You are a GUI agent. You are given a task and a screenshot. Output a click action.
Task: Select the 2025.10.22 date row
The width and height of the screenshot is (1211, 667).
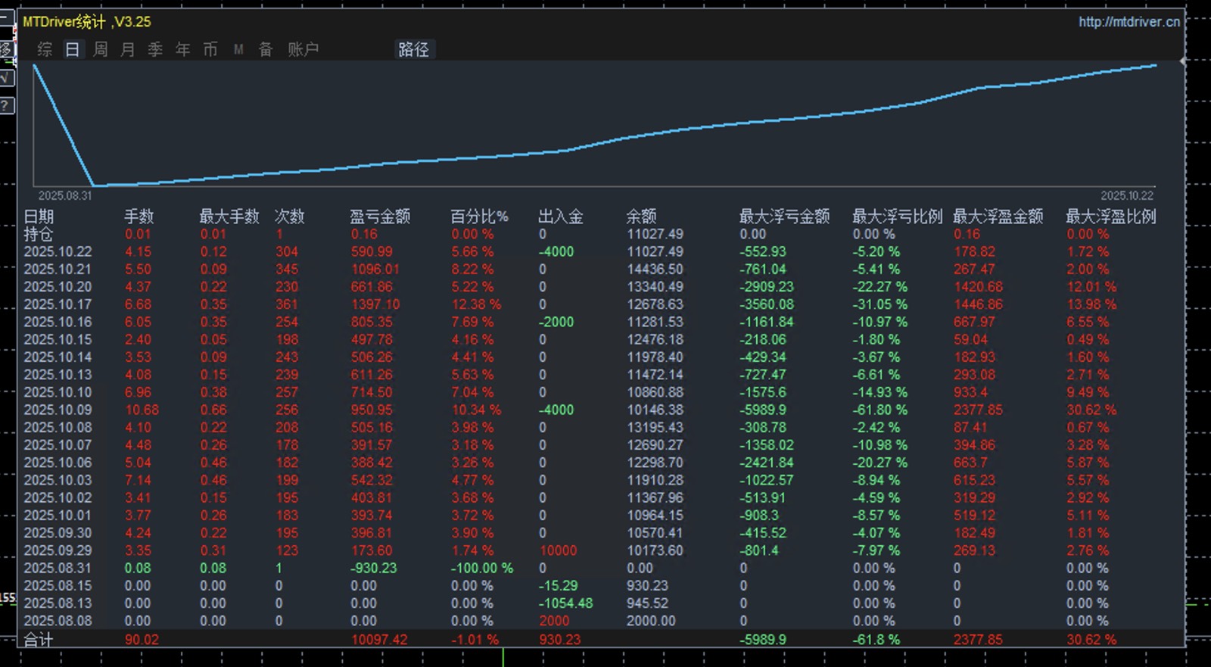[58, 252]
